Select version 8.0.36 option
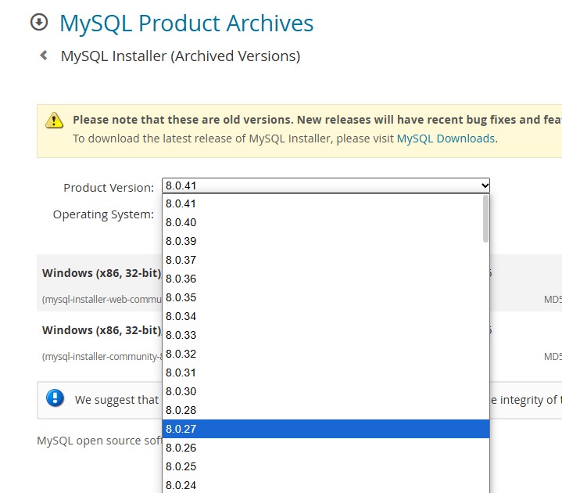 tap(326, 279)
